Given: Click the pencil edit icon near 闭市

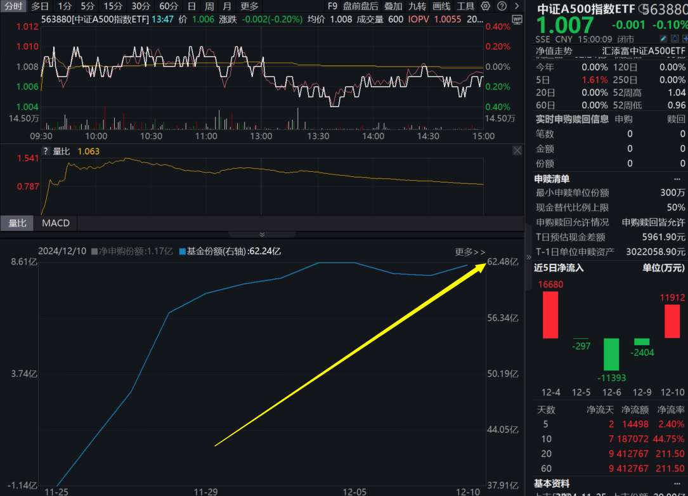Looking at the screenshot, I should pyautogui.click(x=663, y=39).
